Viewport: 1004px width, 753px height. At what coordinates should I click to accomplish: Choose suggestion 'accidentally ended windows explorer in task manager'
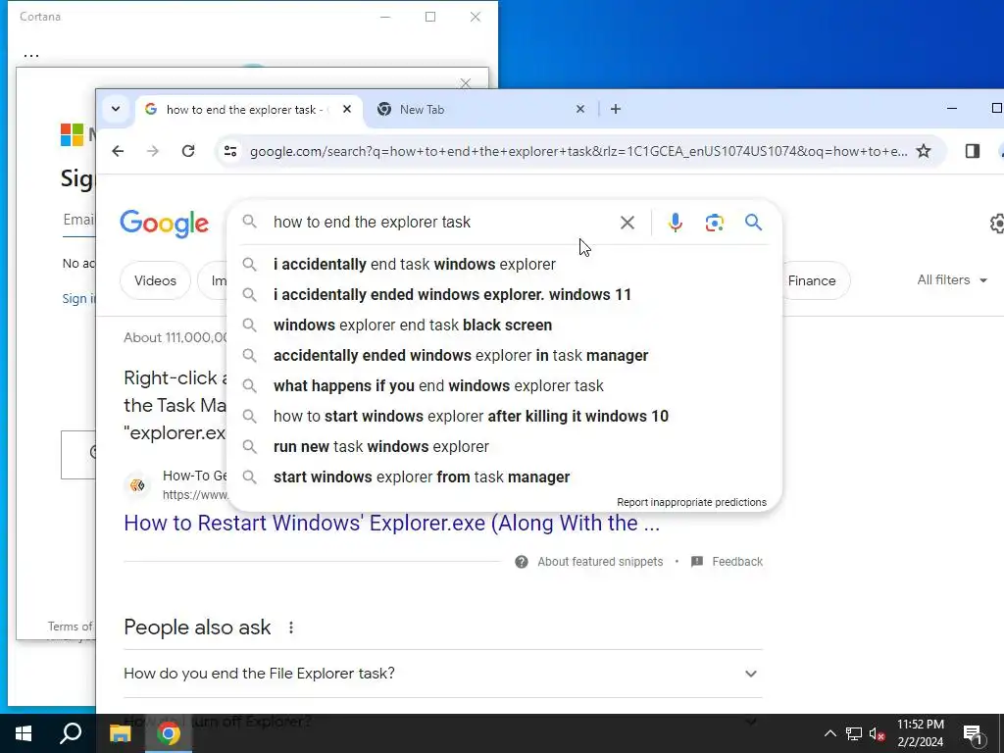coord(505,355)
